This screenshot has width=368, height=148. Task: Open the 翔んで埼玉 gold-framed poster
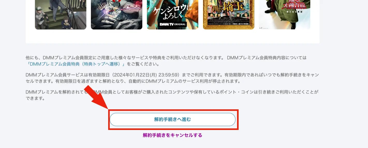click(x=229, y=15)
